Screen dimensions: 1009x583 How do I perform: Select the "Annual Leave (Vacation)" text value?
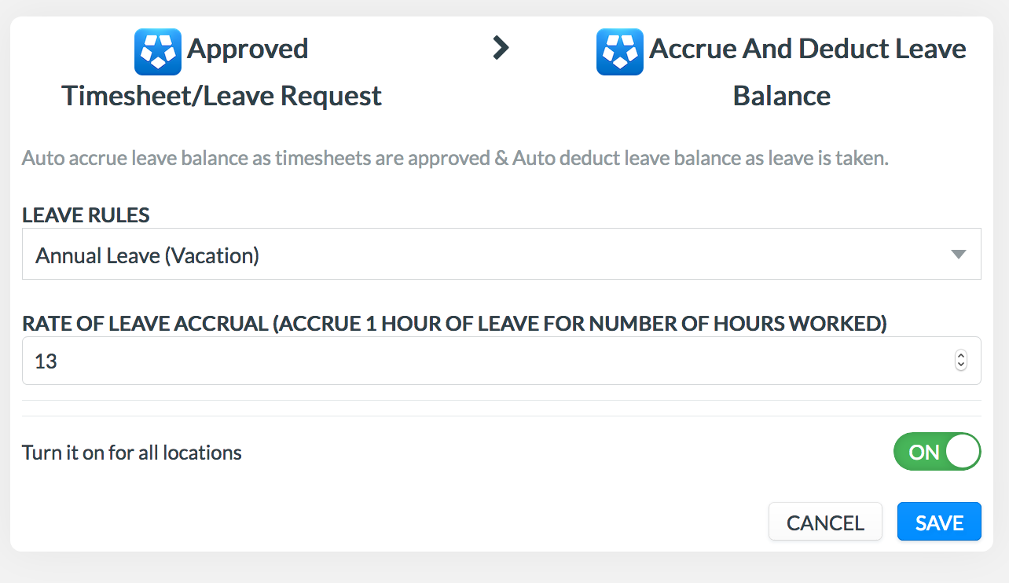(148, 255)
